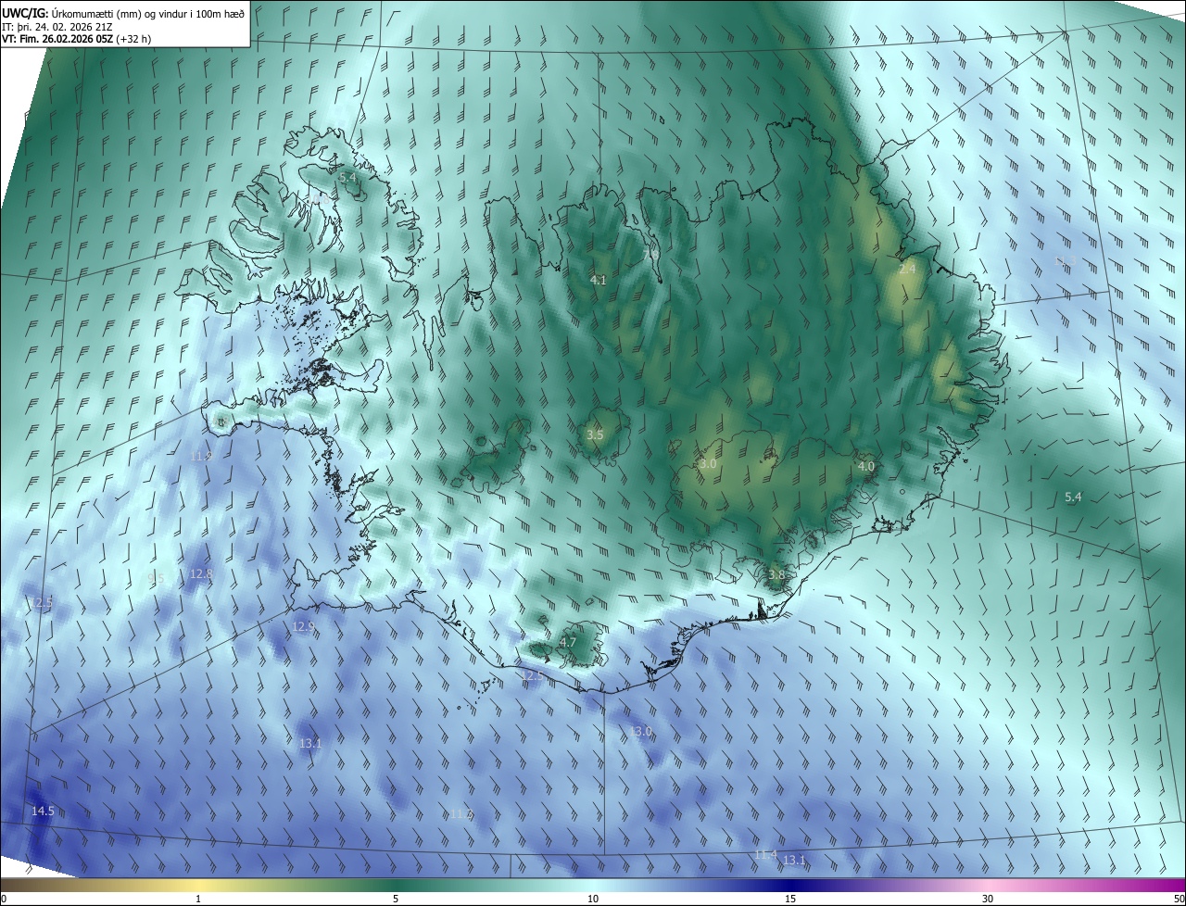Click the map value '3.5'

pyautogui.click(x=595, y=434)
